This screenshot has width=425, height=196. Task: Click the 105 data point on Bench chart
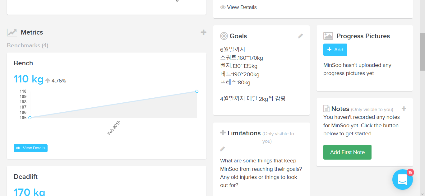click(x=30, y=118)
